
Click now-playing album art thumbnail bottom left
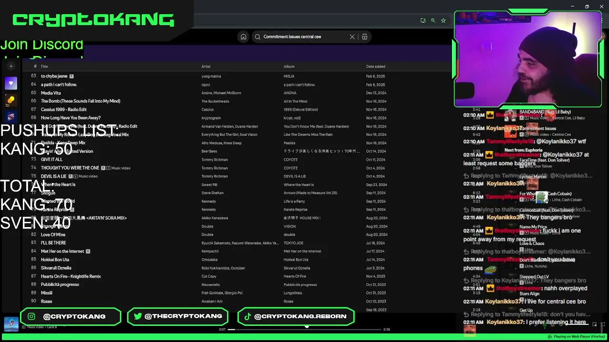pos(11,324)
